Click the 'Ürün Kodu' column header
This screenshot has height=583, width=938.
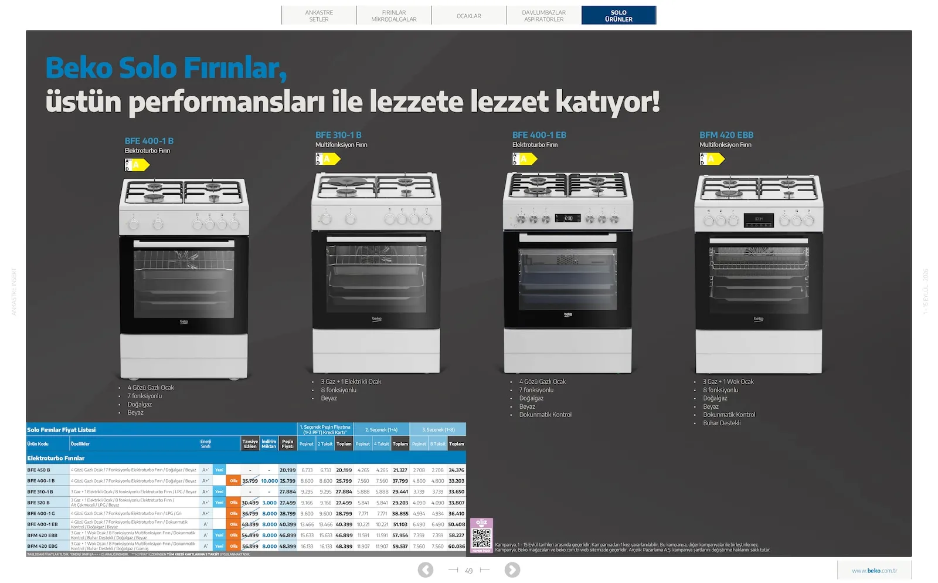point(38,444)
